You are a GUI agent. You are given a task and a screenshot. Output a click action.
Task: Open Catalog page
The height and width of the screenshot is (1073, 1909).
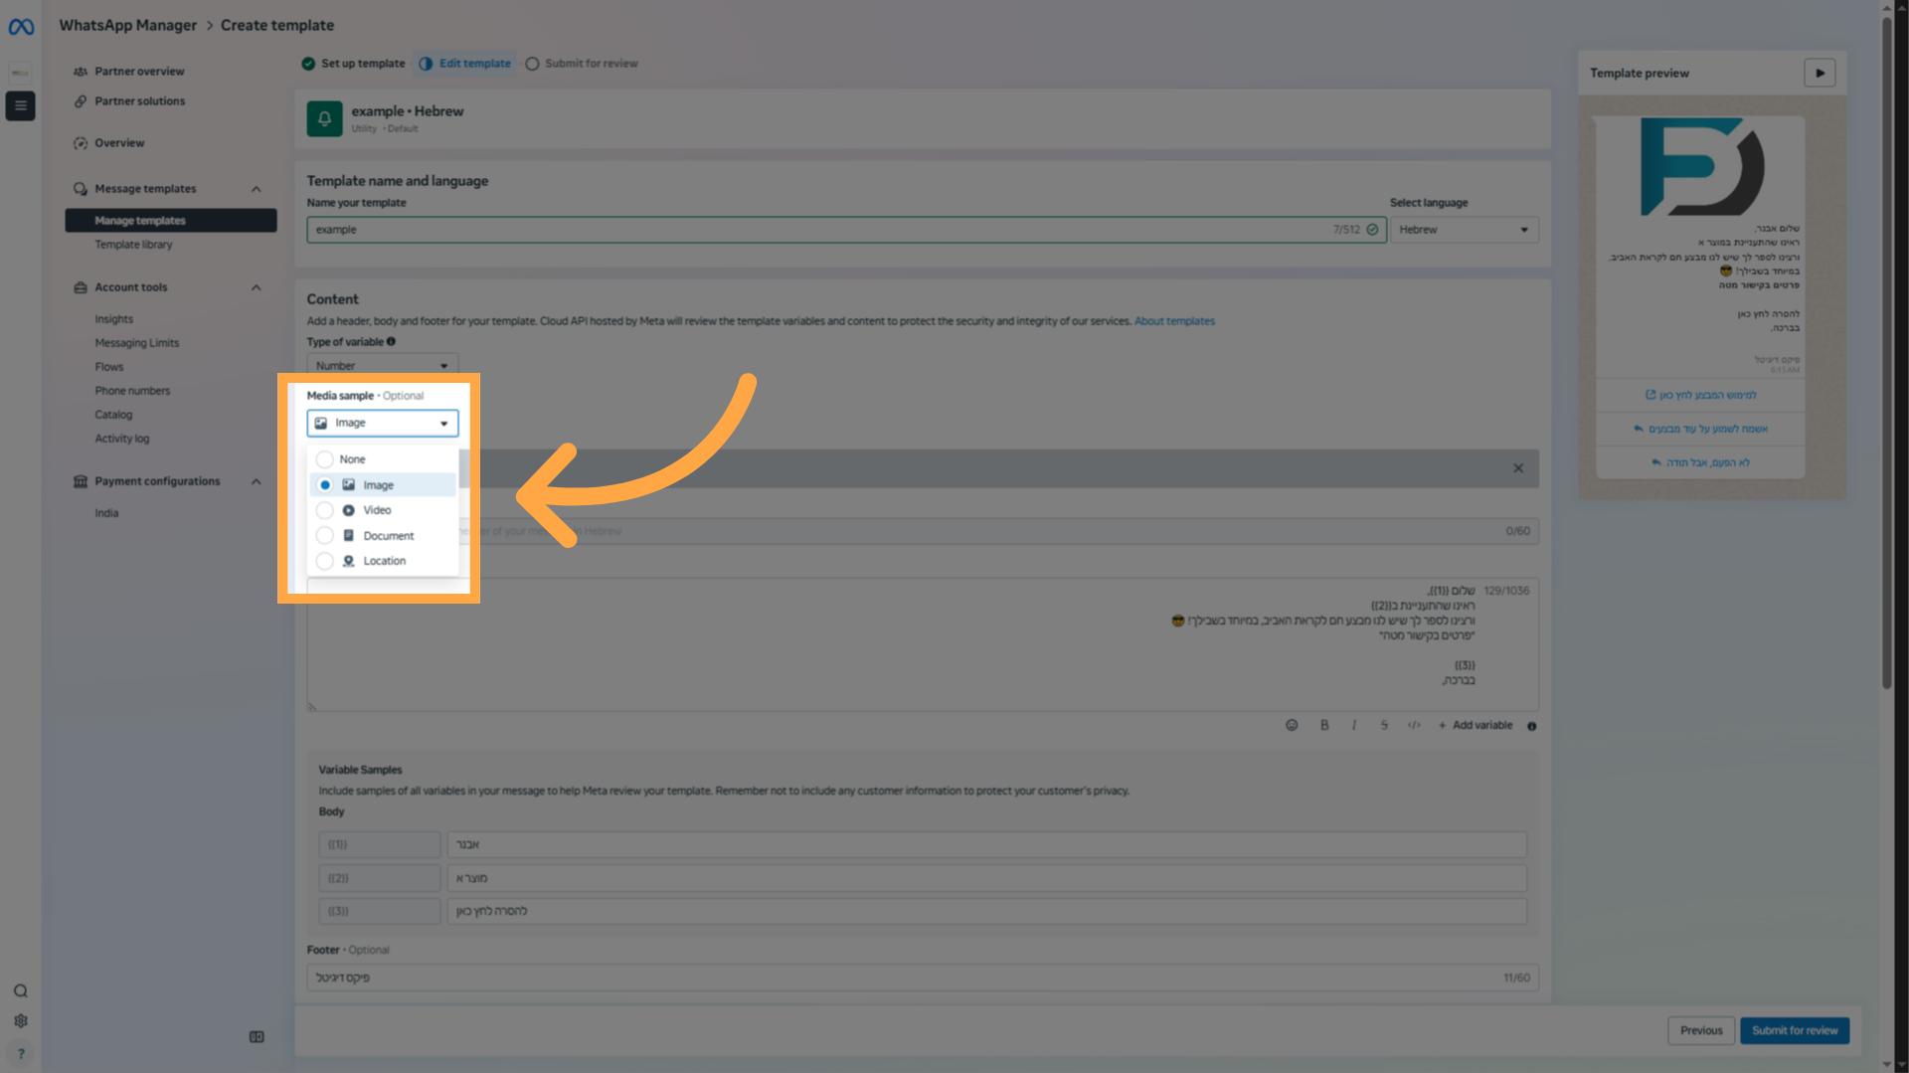[x=113, y=415]
